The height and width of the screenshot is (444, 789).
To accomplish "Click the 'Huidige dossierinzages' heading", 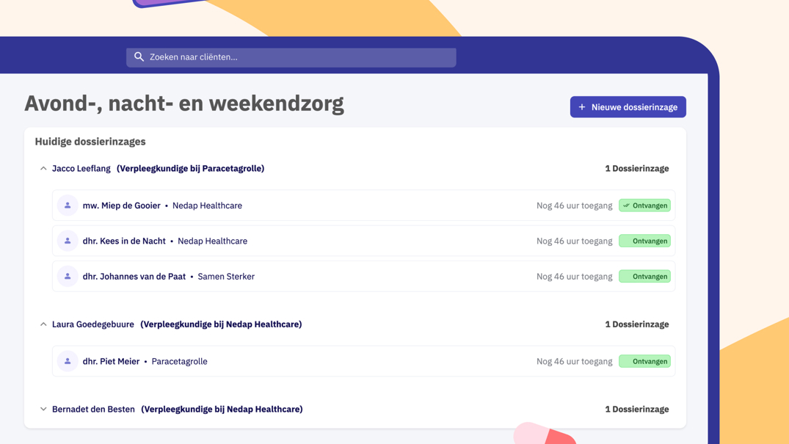I will 90,142.
